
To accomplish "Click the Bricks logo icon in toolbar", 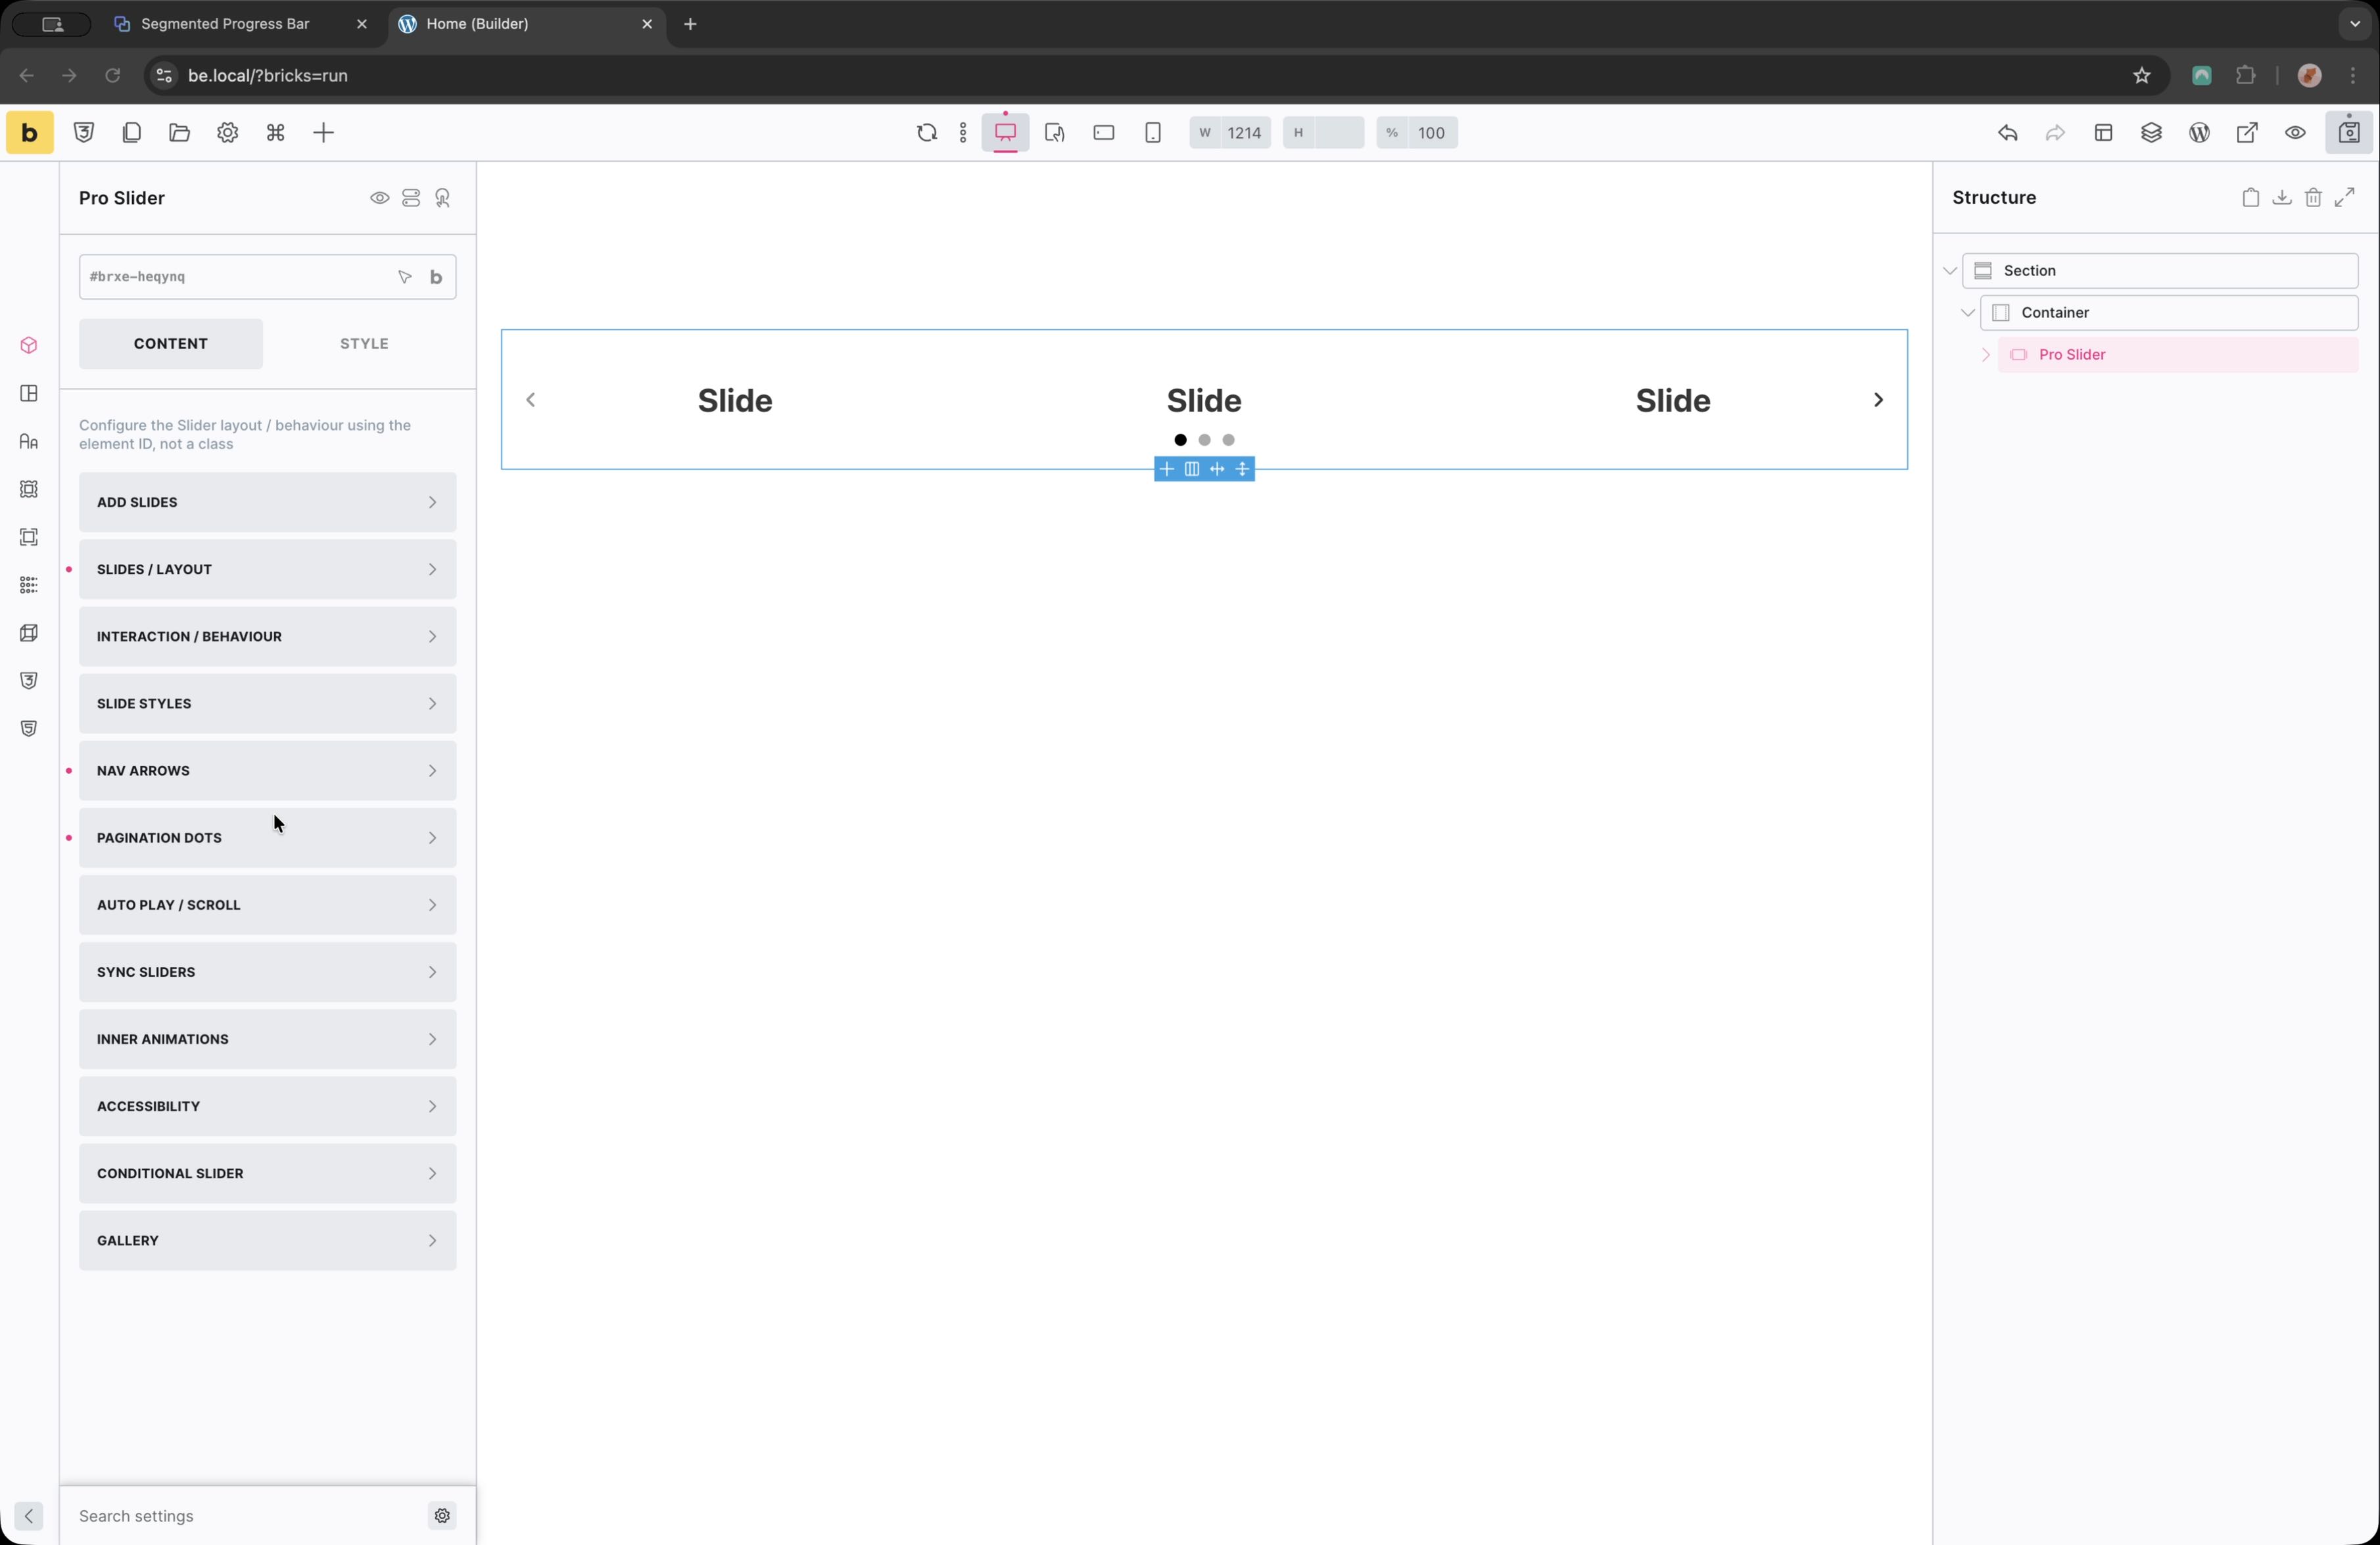I will tap(29, 133).
